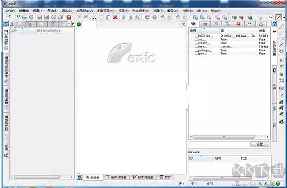The height and width of the screenshot is (188, 287).
Task: Select the warning triangle tab in debug viewer
Action: [x=261, y=24]
